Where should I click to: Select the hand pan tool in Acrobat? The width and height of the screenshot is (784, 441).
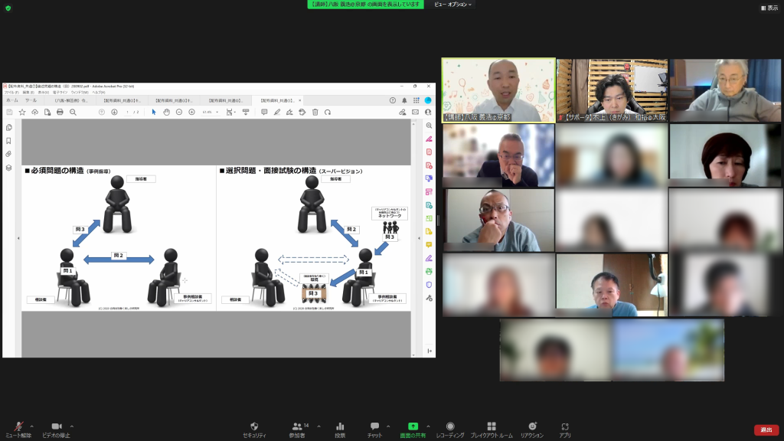166,112
